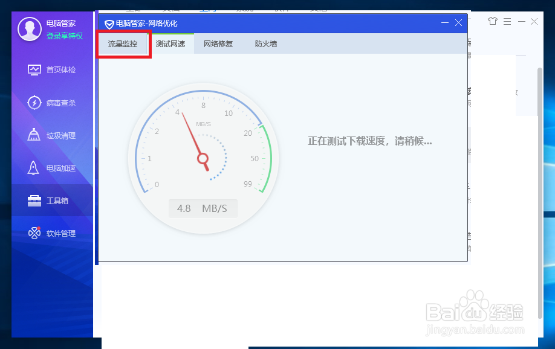Open the main window hamburger menu

click(x=507, y=22)
